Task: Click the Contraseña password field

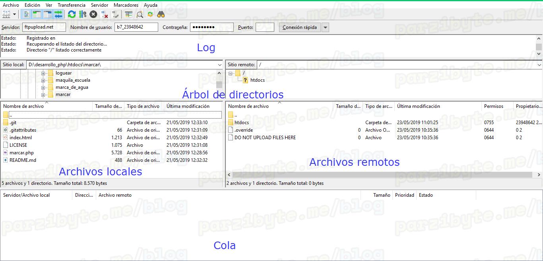Action: tap(211, 27)
